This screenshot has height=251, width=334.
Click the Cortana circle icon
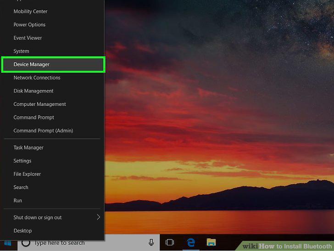pos(26,243)
